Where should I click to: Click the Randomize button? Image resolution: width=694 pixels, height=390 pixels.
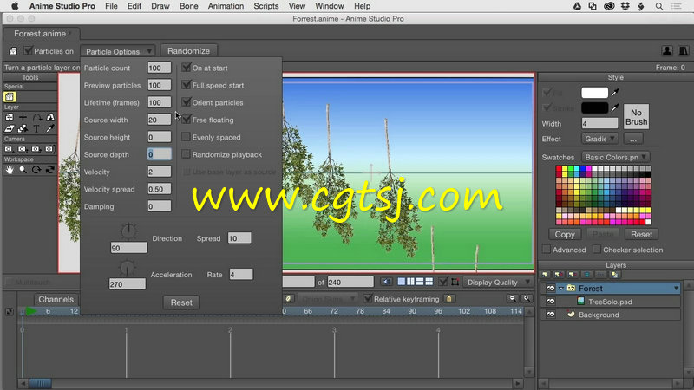188,51
